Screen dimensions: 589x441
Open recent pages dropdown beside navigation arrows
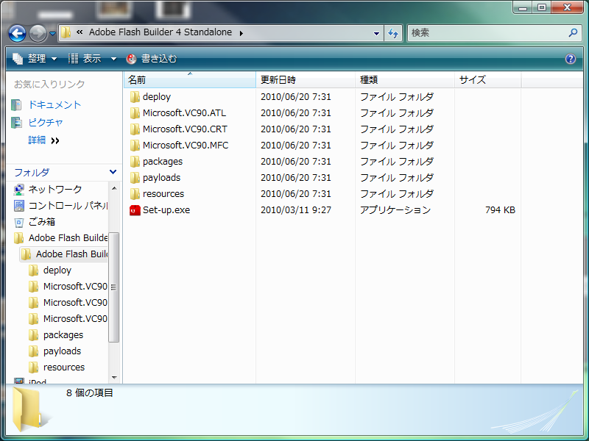point(52,34)
